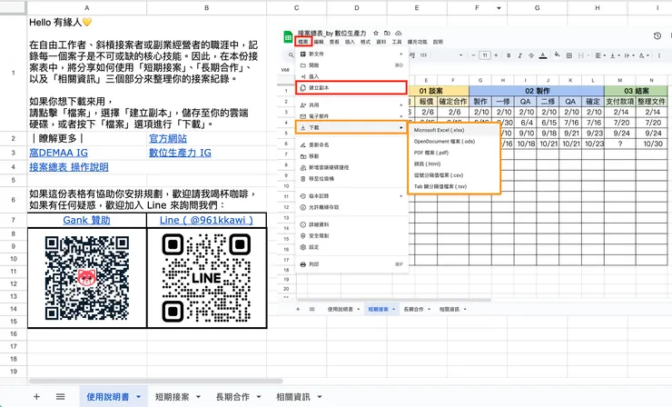Image resolution: width=672 pixels, height=407 pixels.
Task: Open the 使用說明書 tab dropdown arrow in the bottom tab bar
Action: 138,397
